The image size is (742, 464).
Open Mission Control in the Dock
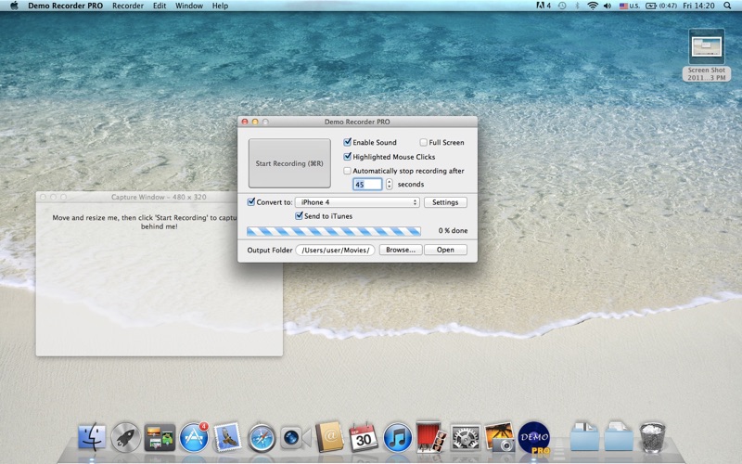tap(160, 437)
